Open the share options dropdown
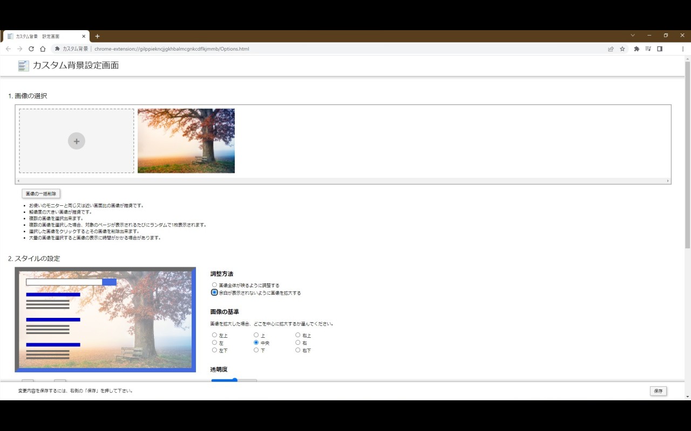 pos(611,48)
